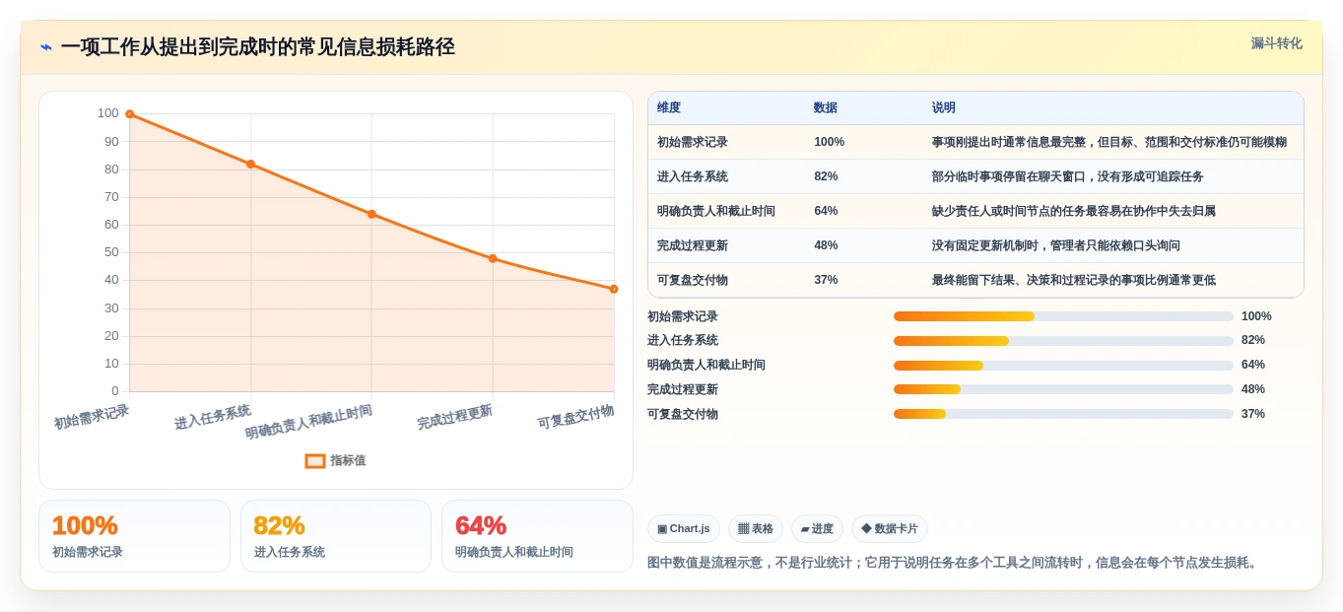
Task: Click the 37 data point on line
Action: point(614,289)
